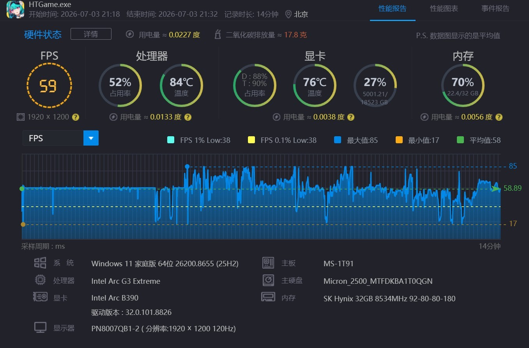Click the CO2 emission bottle icon

point(218,35)
